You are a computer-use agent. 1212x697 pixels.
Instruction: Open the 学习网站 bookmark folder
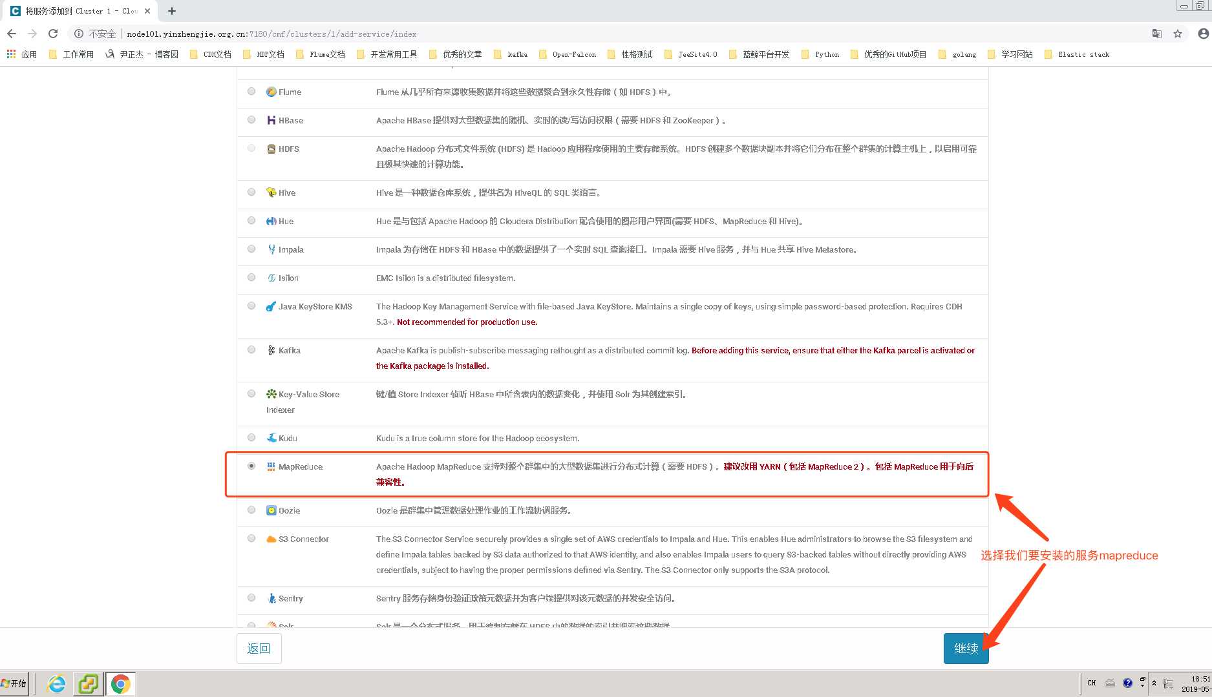pos(1010,54)
